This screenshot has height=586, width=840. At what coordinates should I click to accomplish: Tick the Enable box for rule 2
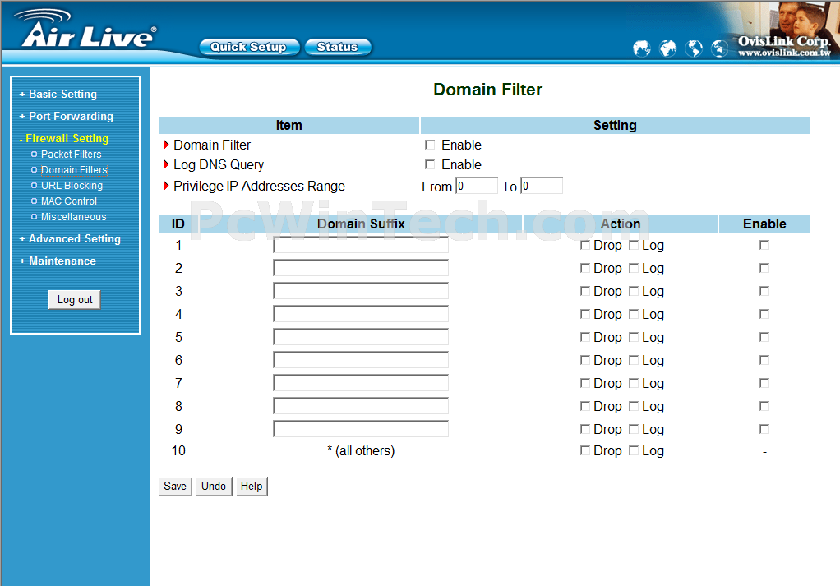pos(764,268)
